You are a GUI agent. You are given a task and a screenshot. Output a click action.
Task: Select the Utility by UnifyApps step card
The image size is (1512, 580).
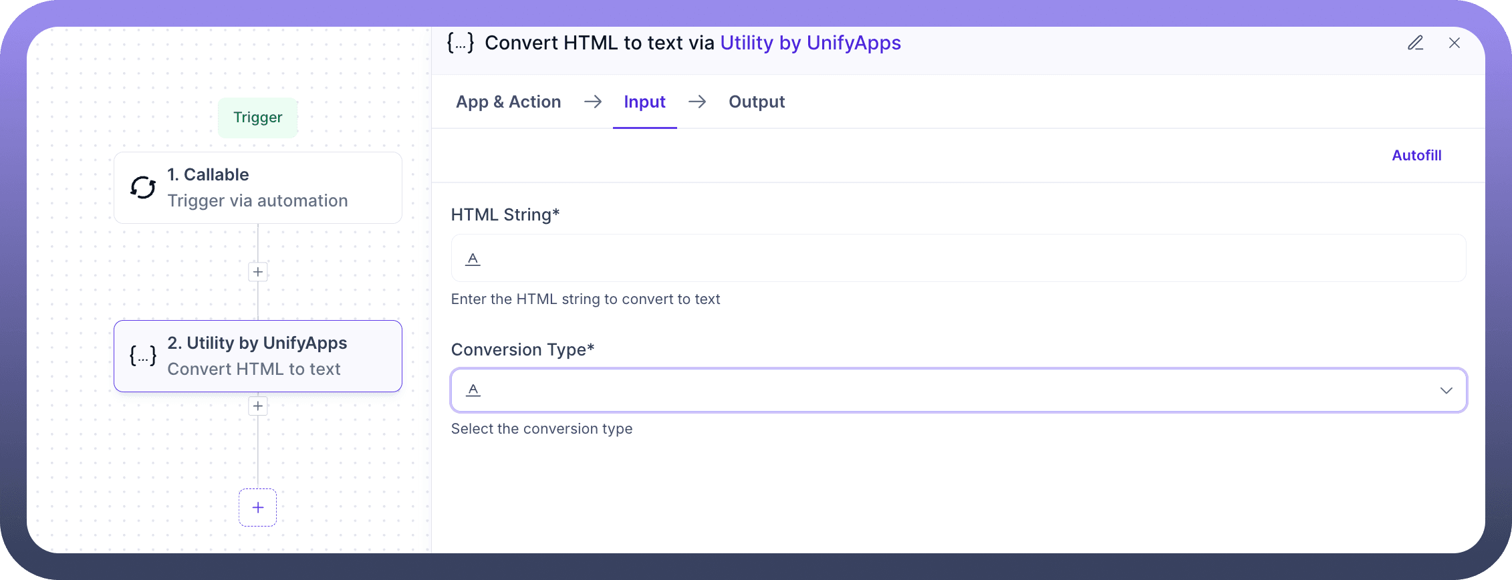pos(267,355)
